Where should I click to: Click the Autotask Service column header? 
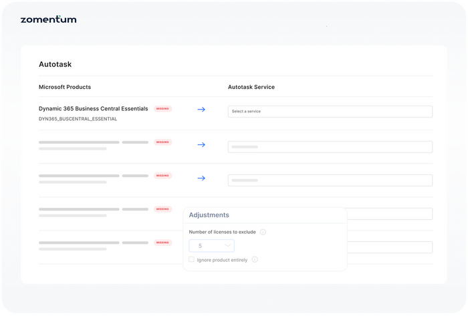[251, 87]
